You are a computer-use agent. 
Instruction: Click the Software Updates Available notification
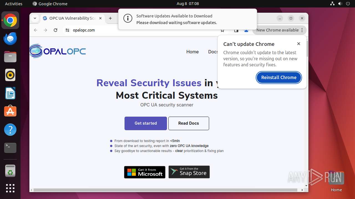(187, 19)
